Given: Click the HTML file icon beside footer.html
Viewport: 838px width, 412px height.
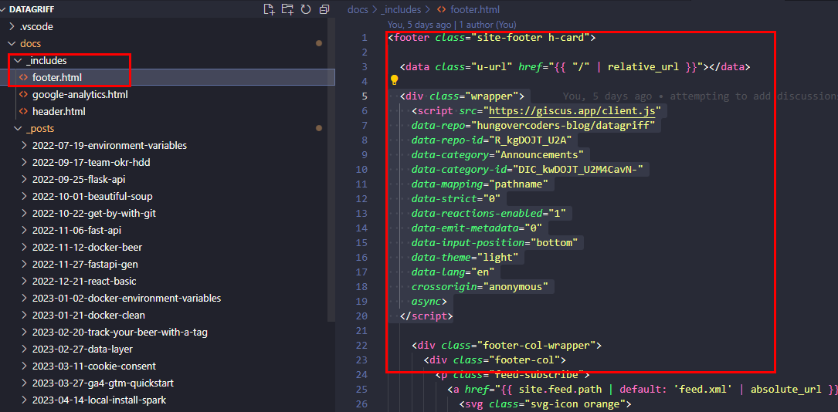Looking at the screenshot, I should coord(23,77).
